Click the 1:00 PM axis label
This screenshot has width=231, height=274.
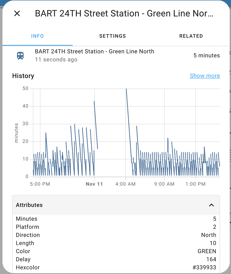coord(196,184)
